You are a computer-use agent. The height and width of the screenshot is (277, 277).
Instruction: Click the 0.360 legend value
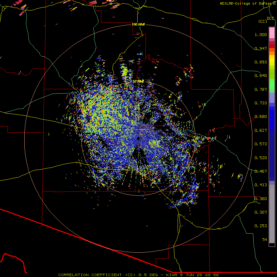[261, 199]
